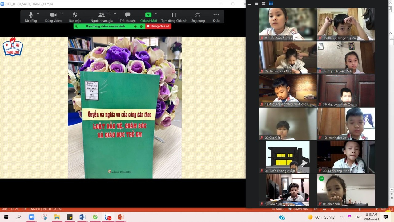Select Lê Quang Vinh's video thumbnail
This screenshot has width=394, height=222.
tap(346, 157)
